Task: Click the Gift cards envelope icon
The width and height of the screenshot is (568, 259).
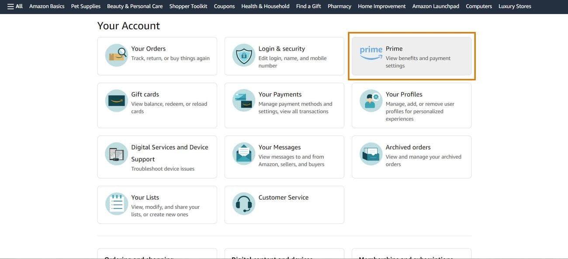Action: click(116, 101)
